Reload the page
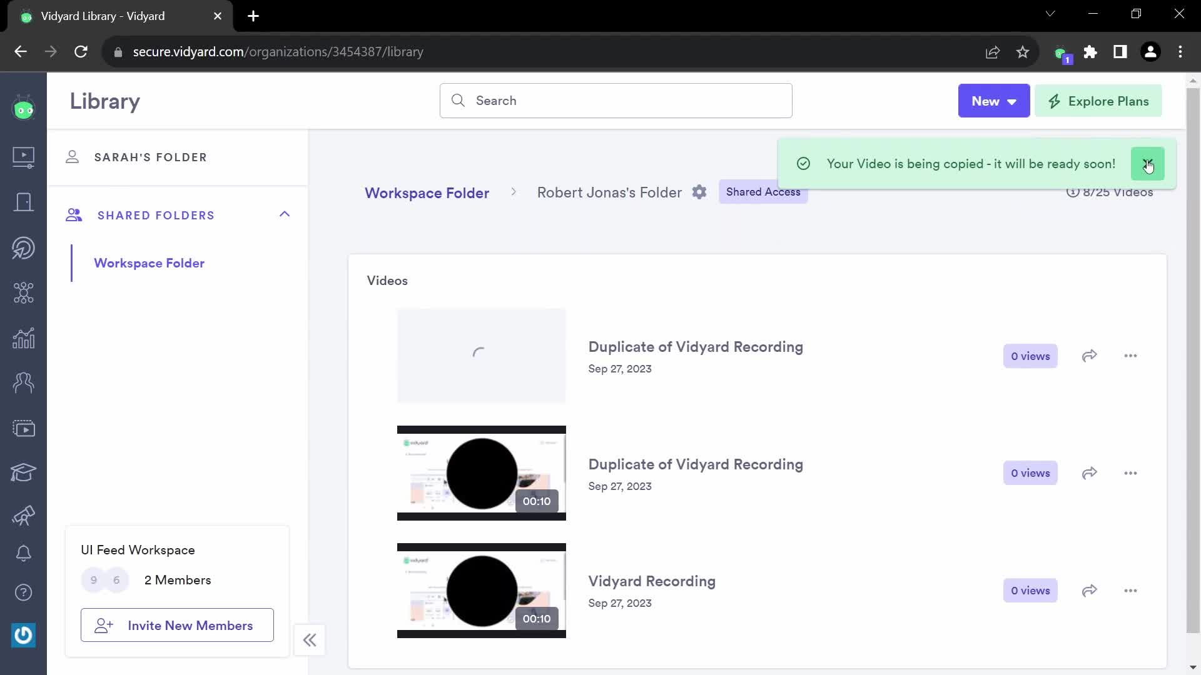 81,52
